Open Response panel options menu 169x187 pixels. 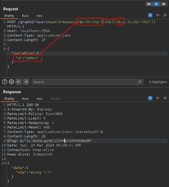click(x=165, y=98)
